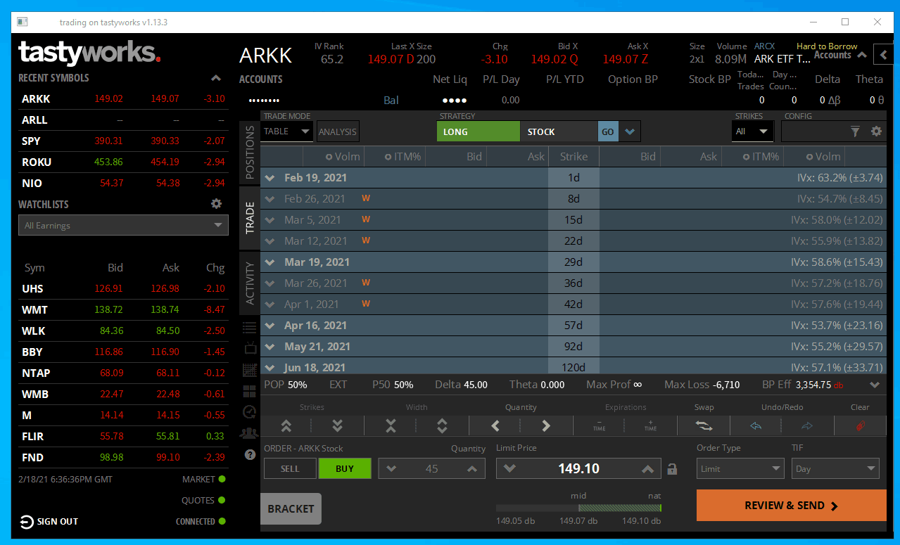
Task: Click the config filter funnel icon
Action: (855, 131)
